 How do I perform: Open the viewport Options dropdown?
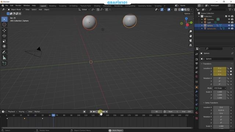point(188,14)
